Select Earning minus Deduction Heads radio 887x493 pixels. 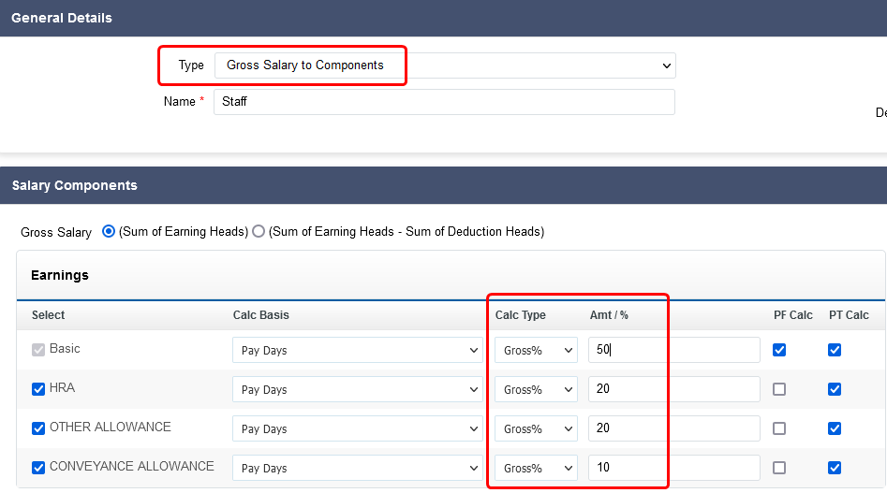pos(259,232)
